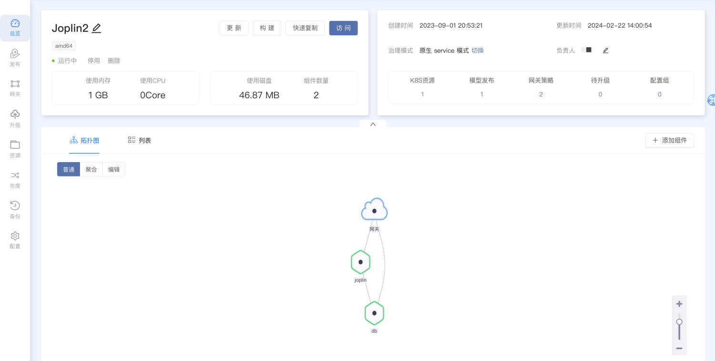Open the 升级 upgrade sidebar icon
The image size is (715, 361).
(x=15, y=114)
